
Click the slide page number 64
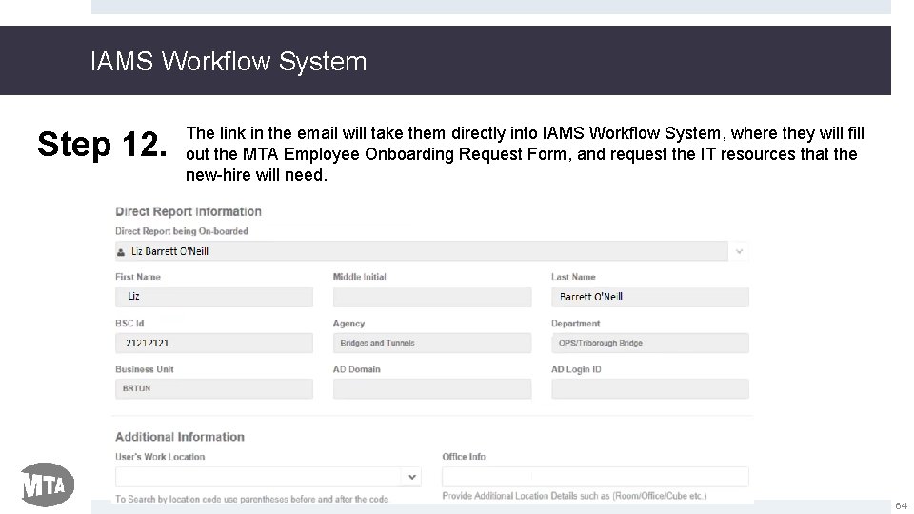click(x=902, y=505)
